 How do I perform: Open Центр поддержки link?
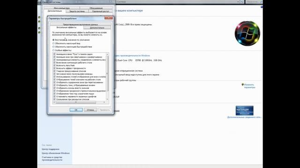coord(51,149)
